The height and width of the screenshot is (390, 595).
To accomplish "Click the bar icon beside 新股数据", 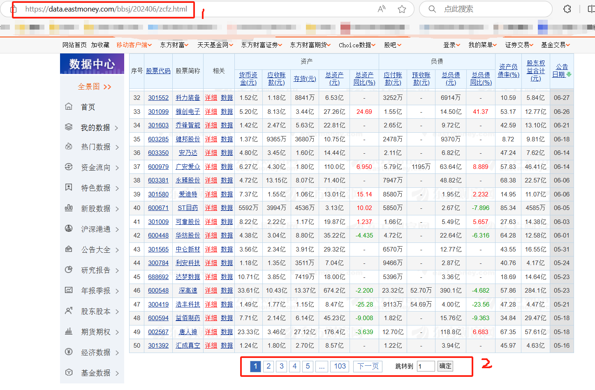I will coord(69,208).
